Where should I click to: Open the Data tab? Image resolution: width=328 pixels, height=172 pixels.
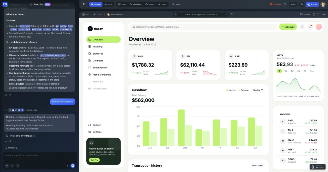[122, 4]
